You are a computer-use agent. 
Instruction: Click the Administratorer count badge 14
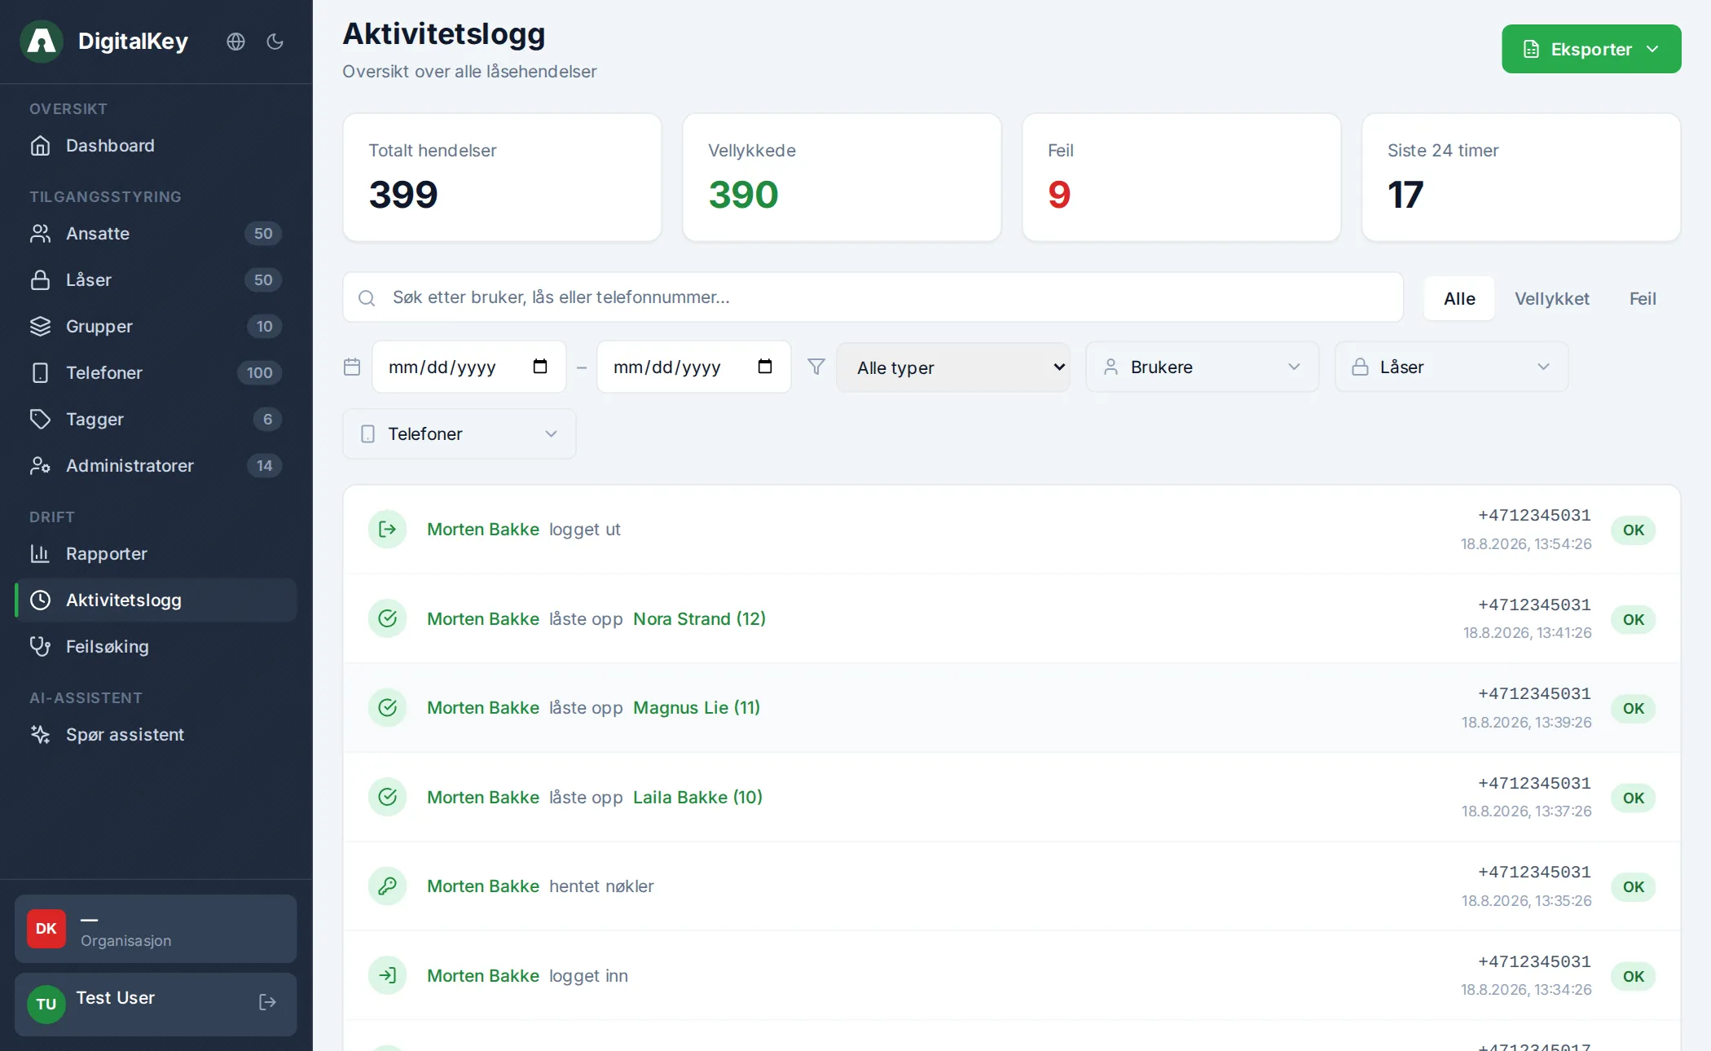click(x=264, y=466)
